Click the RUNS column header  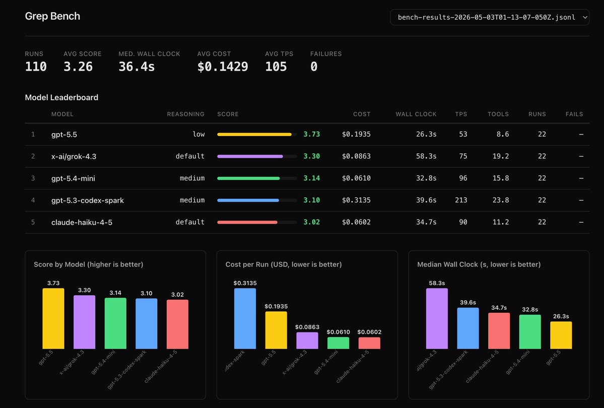coord(537,114)
